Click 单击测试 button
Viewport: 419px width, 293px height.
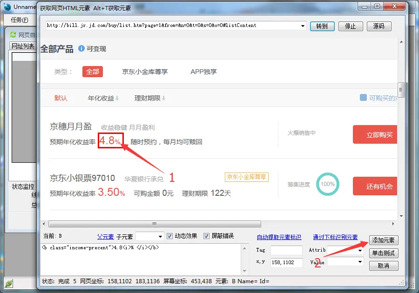384,253
